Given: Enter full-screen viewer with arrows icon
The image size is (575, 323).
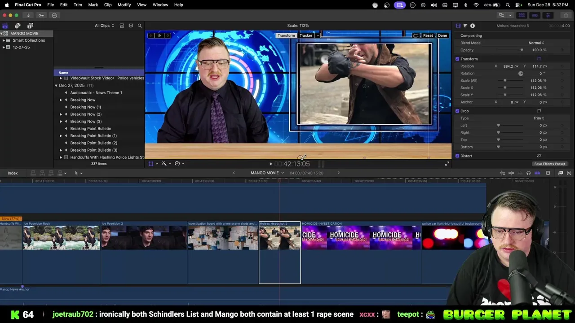Looking at the screenshot, I should [447, 164].
